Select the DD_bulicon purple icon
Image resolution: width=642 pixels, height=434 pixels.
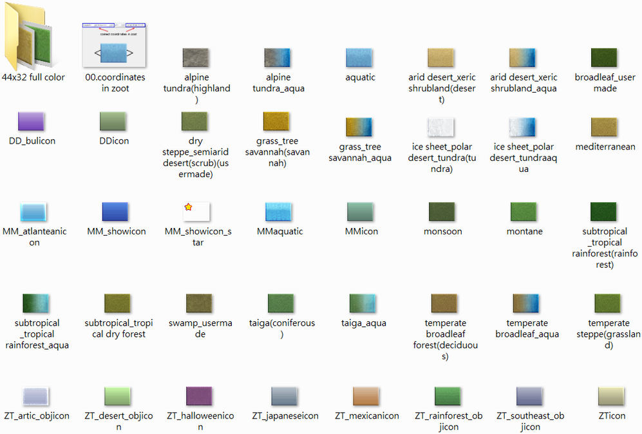31,121
